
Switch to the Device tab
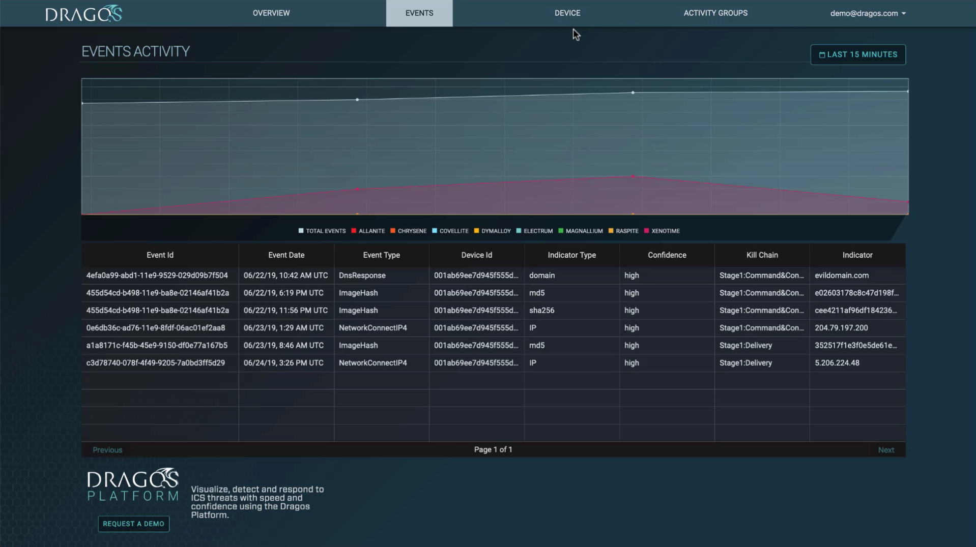click(x=567, y=13)
